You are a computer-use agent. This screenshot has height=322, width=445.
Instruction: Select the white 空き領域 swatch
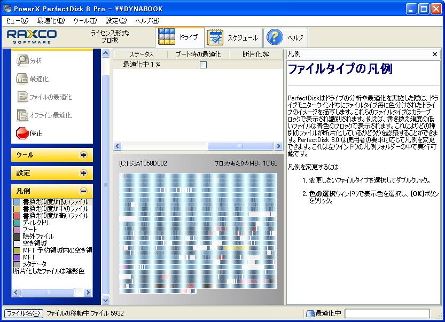[17, 244]
